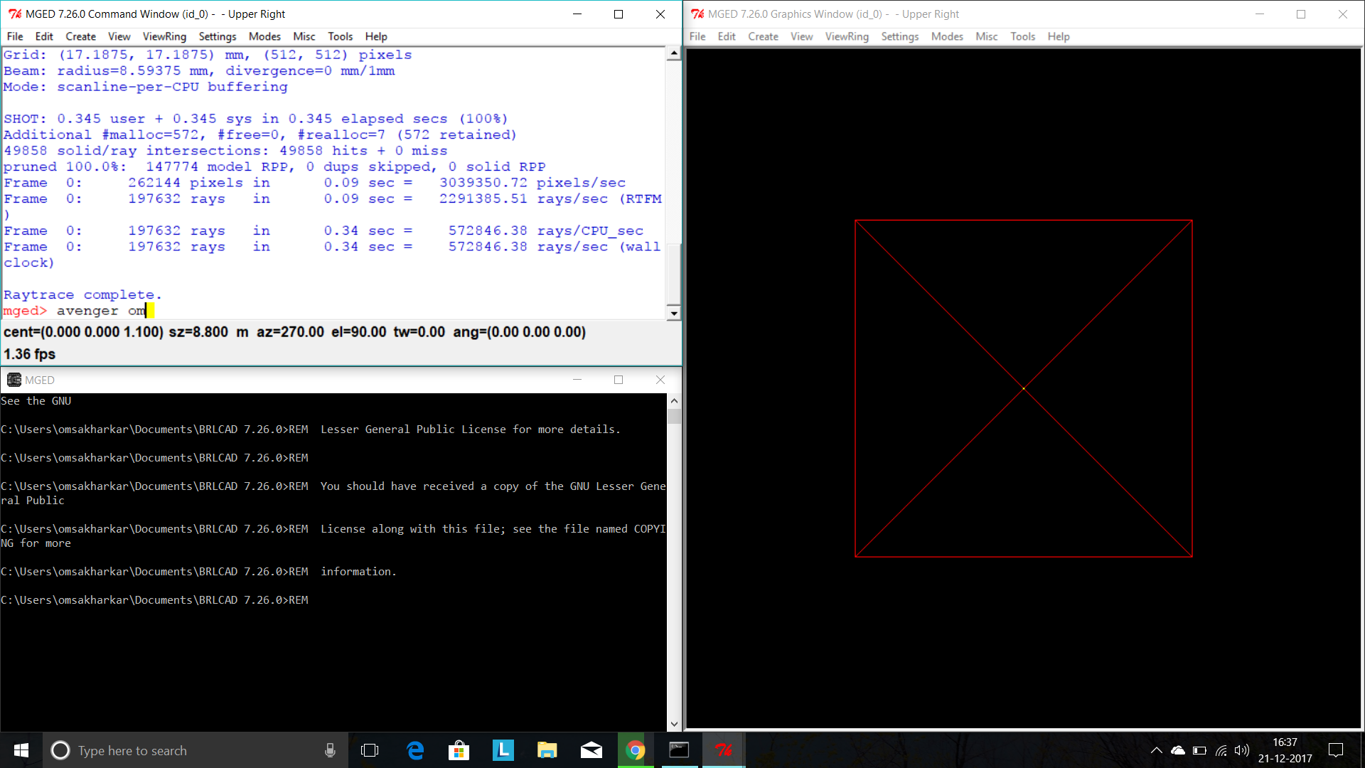Close the MGED Graphics Window
The width and height of the screenshot is (1365, 768).
tap(1343, 14)
